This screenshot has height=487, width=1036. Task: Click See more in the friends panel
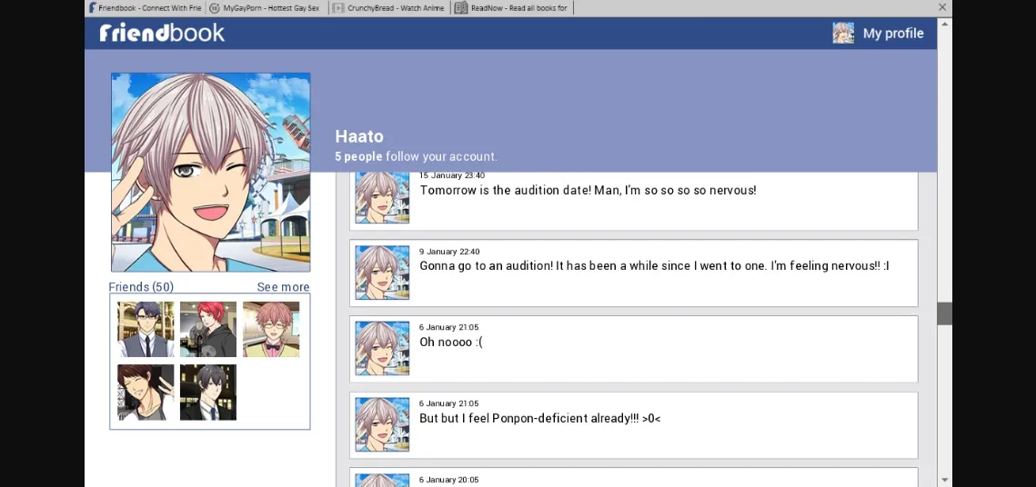point(283,287)
